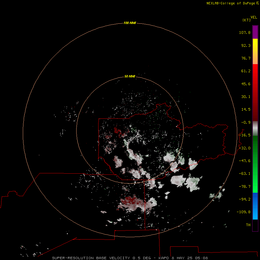
Task: Click the -109.8 velocity scale value
Action: 244,212
